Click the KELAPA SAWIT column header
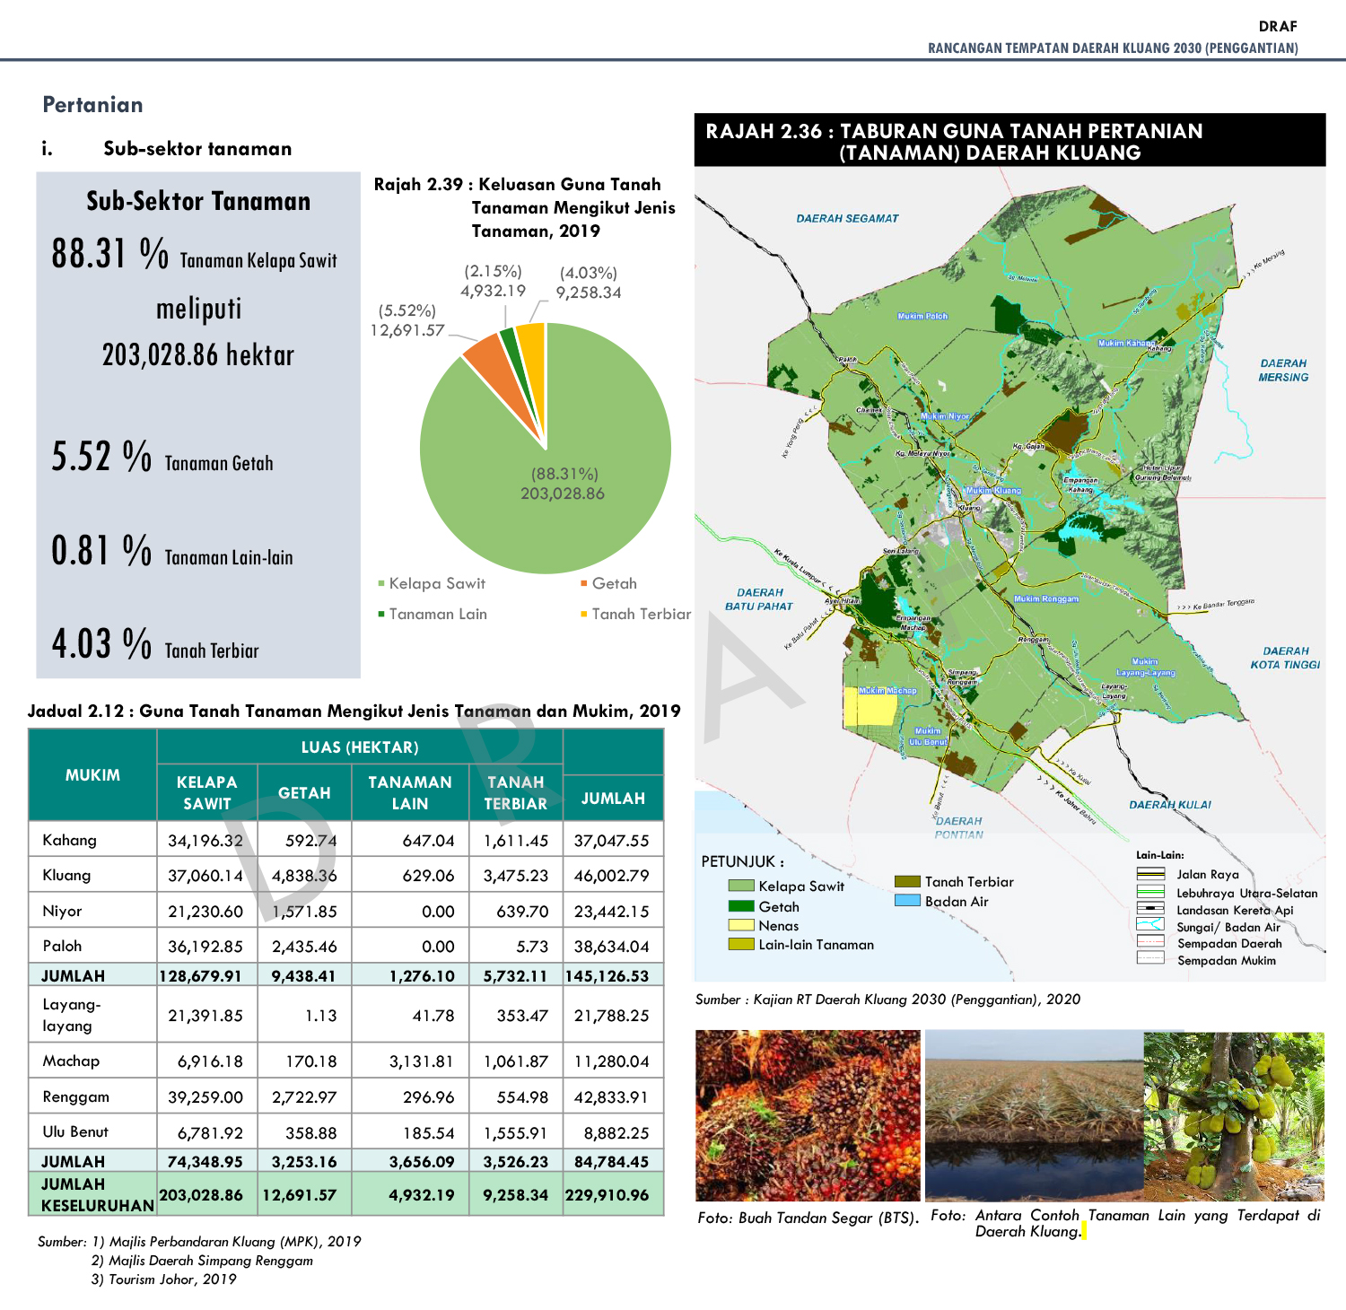 click(207, 792)
